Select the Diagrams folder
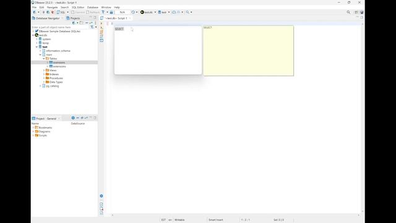Screen dimensions: 396x223 [x=45, y=131]
